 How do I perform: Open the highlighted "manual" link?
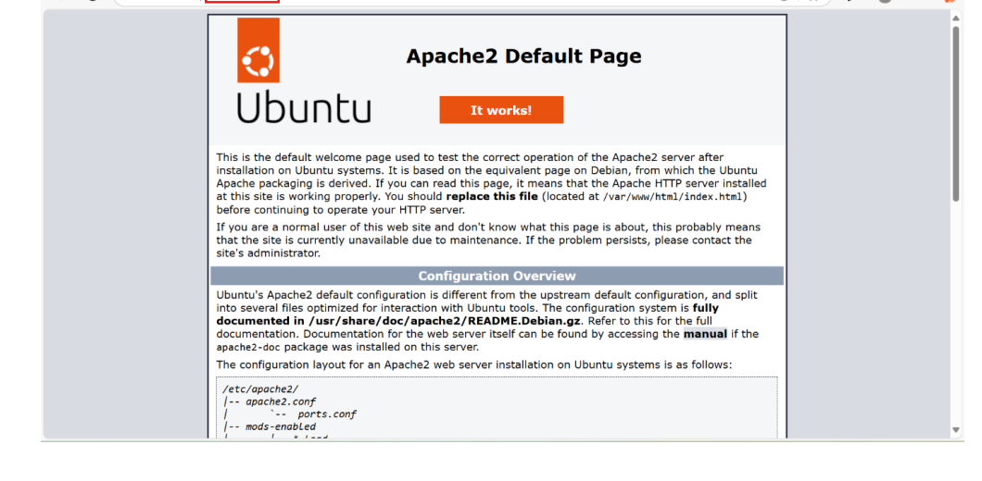(705, 334)
